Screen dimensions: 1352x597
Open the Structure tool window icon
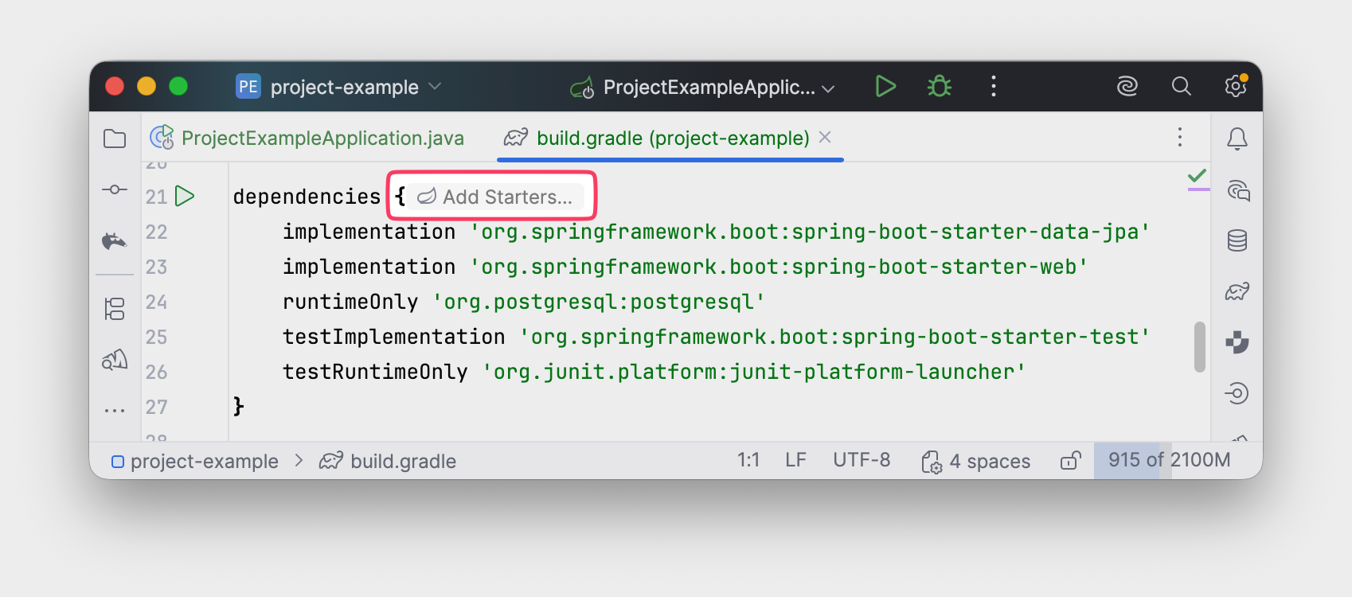coord(115,309)
